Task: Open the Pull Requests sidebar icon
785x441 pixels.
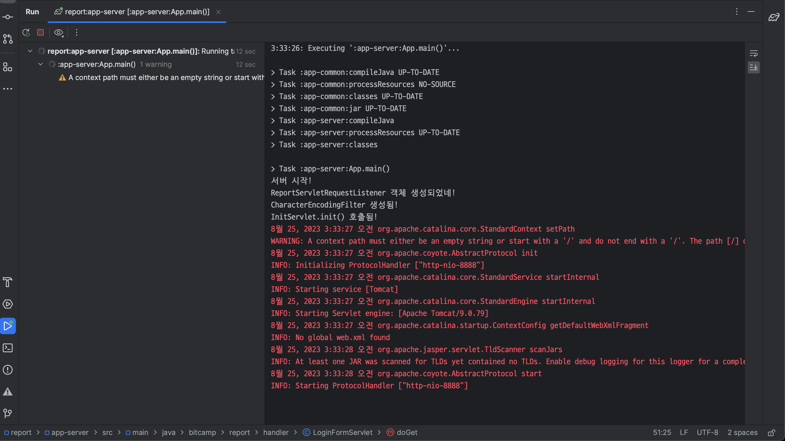Action: (8, 39)
